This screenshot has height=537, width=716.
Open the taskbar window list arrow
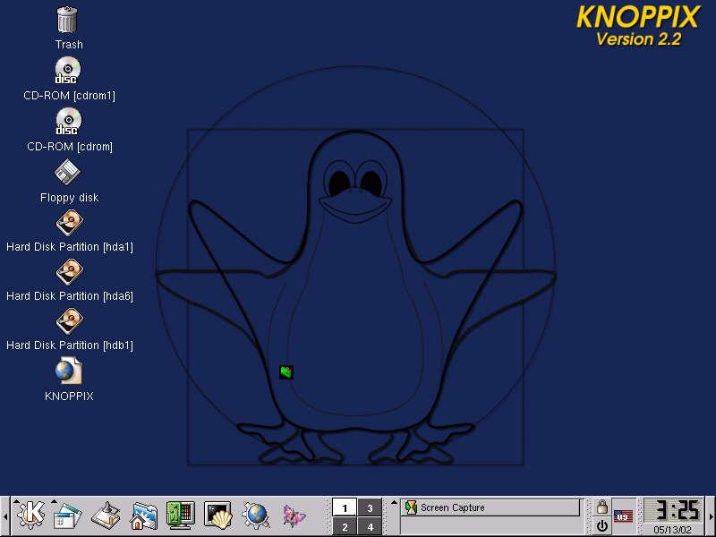click(x=394, y=502)
